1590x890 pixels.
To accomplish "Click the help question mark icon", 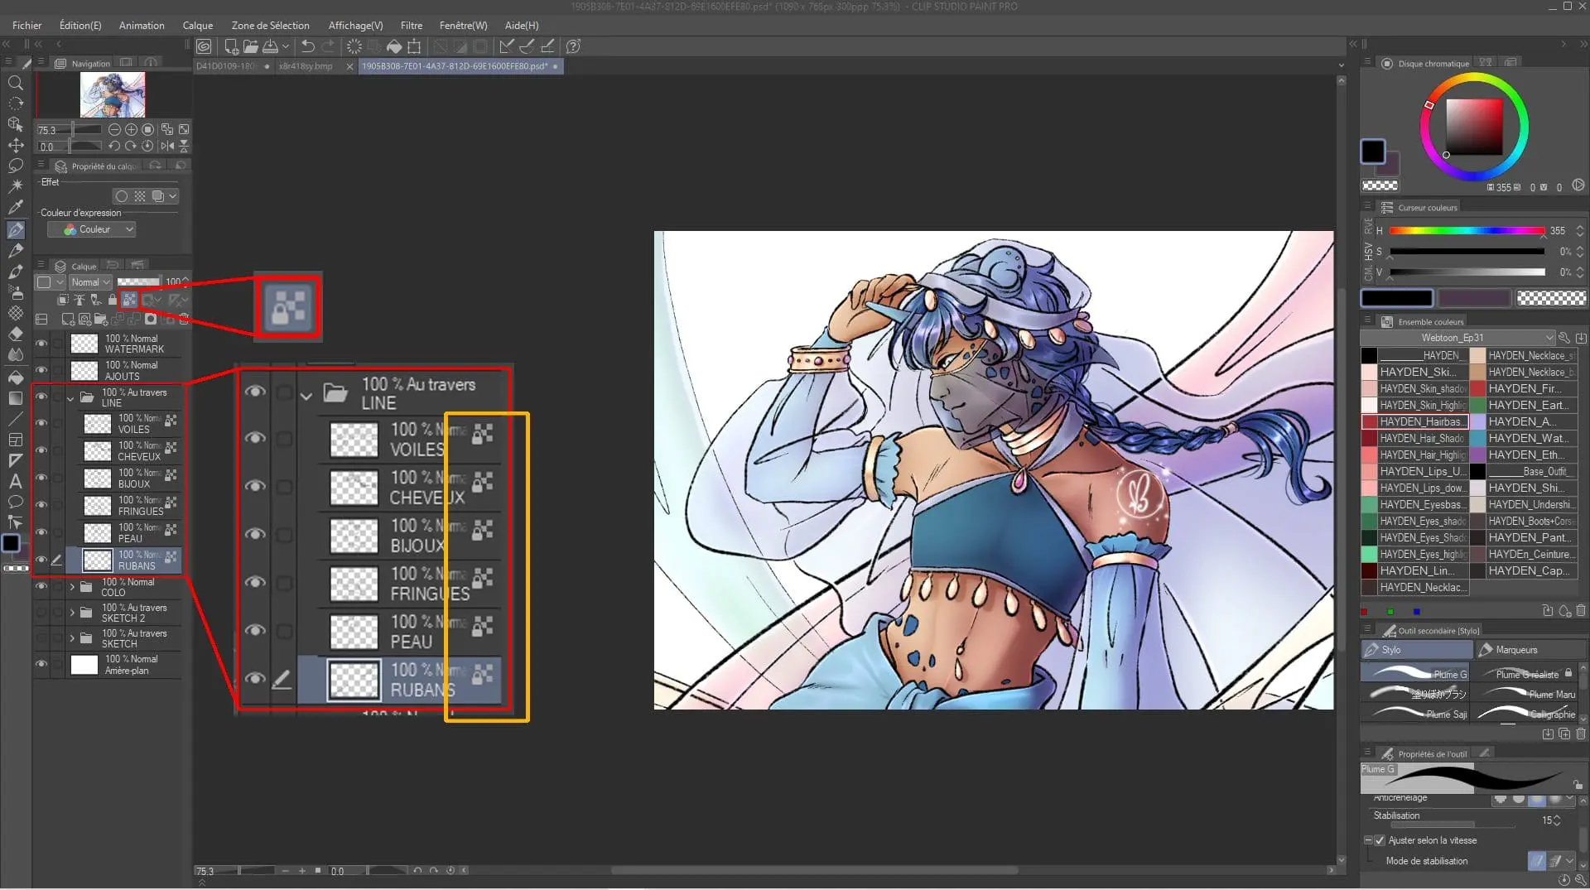I will click(x=573, y=46).
